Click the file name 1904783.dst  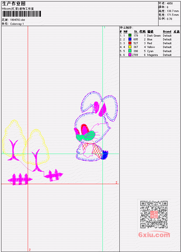[x=18, y=20]
